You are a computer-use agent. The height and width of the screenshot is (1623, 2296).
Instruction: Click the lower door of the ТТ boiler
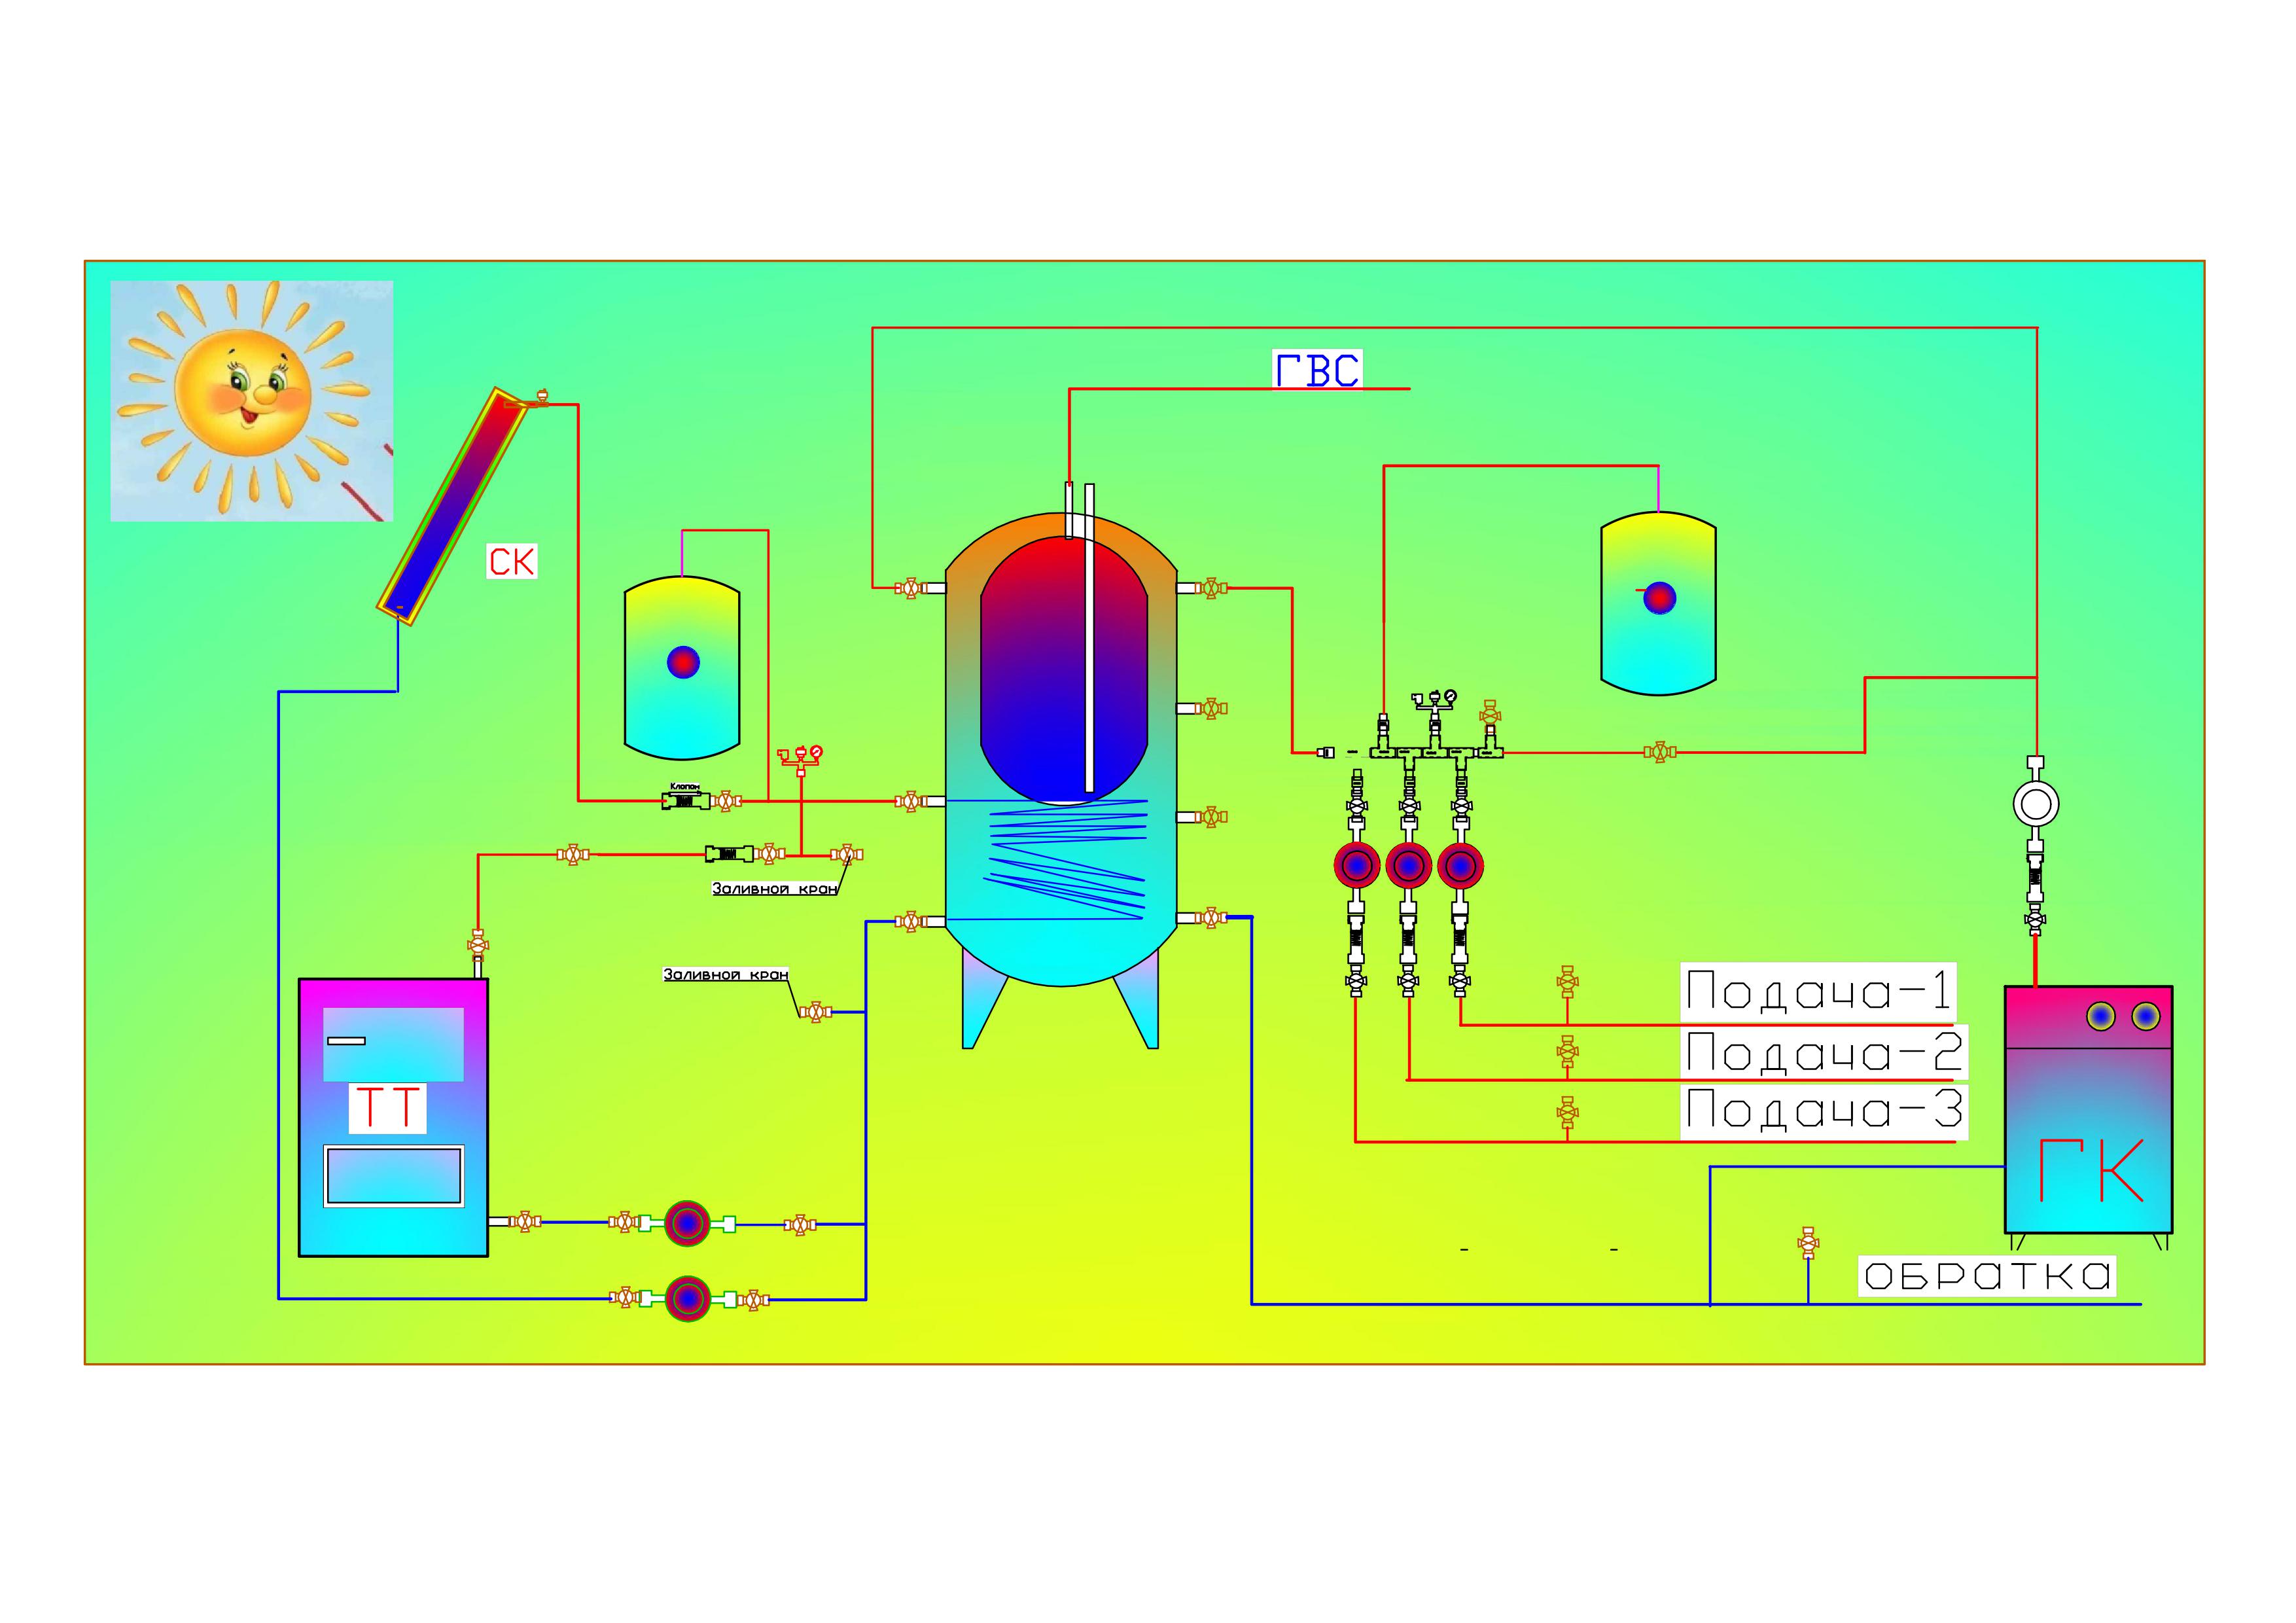[393, 1175]
